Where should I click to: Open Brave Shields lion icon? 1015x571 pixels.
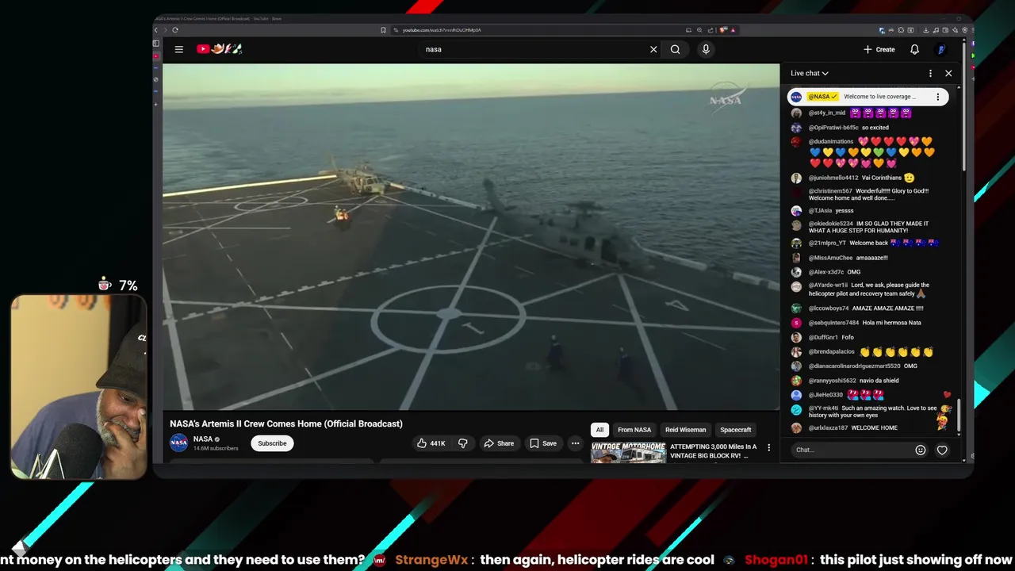[x=723, y=30]
